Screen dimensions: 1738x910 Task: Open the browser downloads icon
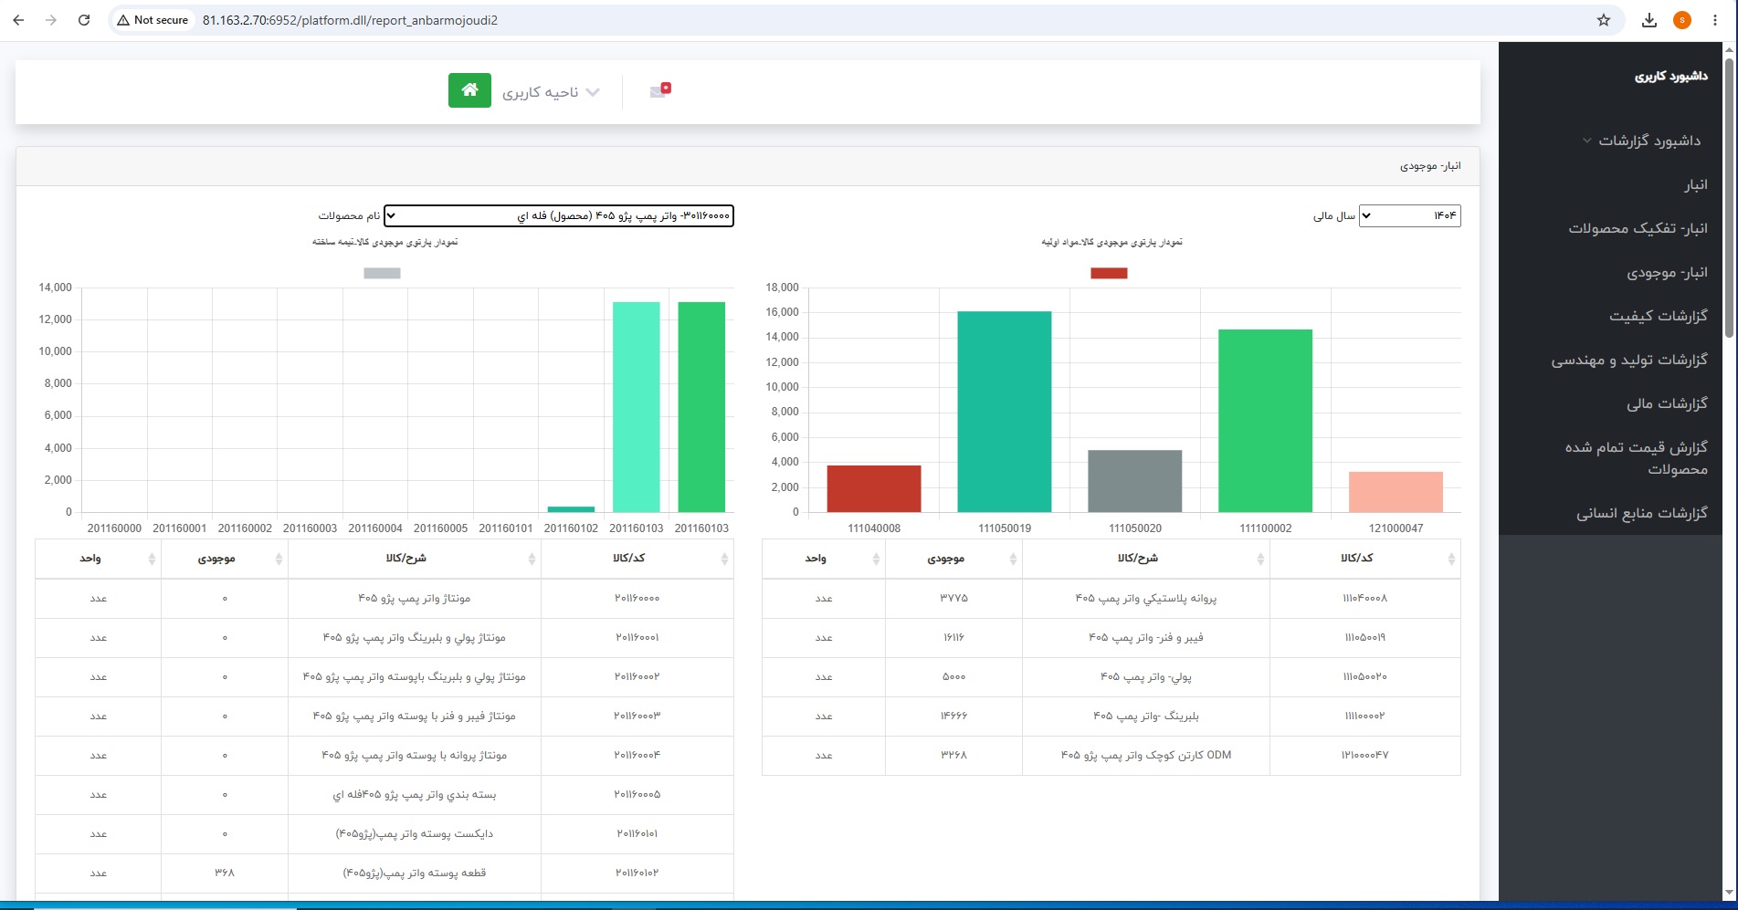point(1649,20)
